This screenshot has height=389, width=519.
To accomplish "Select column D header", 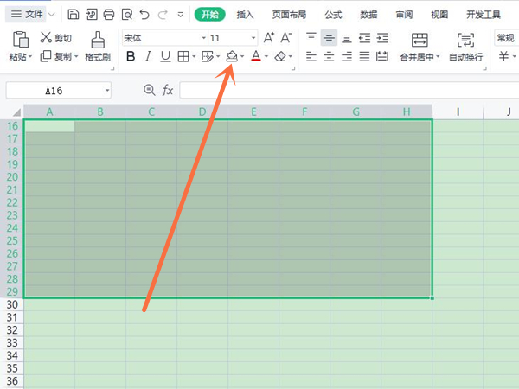I will (x=202, y=112).
